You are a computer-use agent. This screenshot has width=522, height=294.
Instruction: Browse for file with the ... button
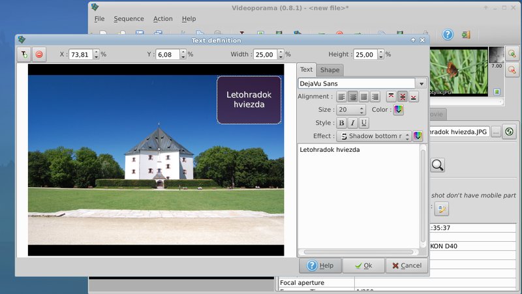[496, 132]
